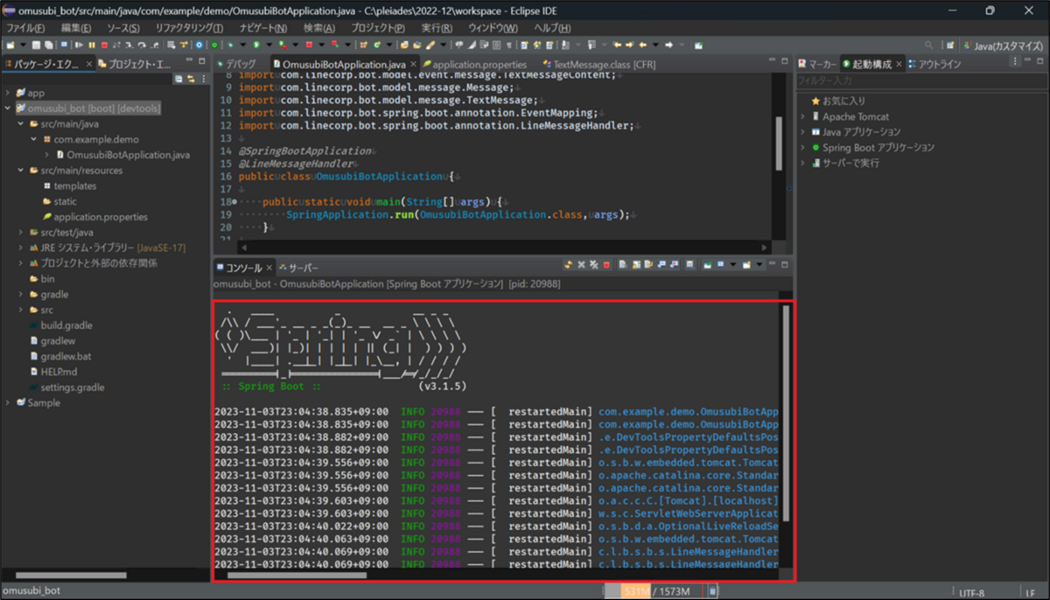Collapse the src/main/java folder
Viewport: 1050px width, 600px height.
[x=20, y=124]
